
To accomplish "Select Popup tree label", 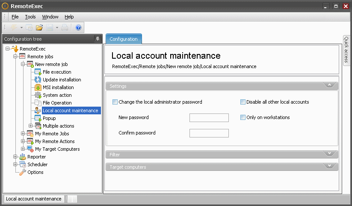I will pyautogui.click(x=49, y=118).
